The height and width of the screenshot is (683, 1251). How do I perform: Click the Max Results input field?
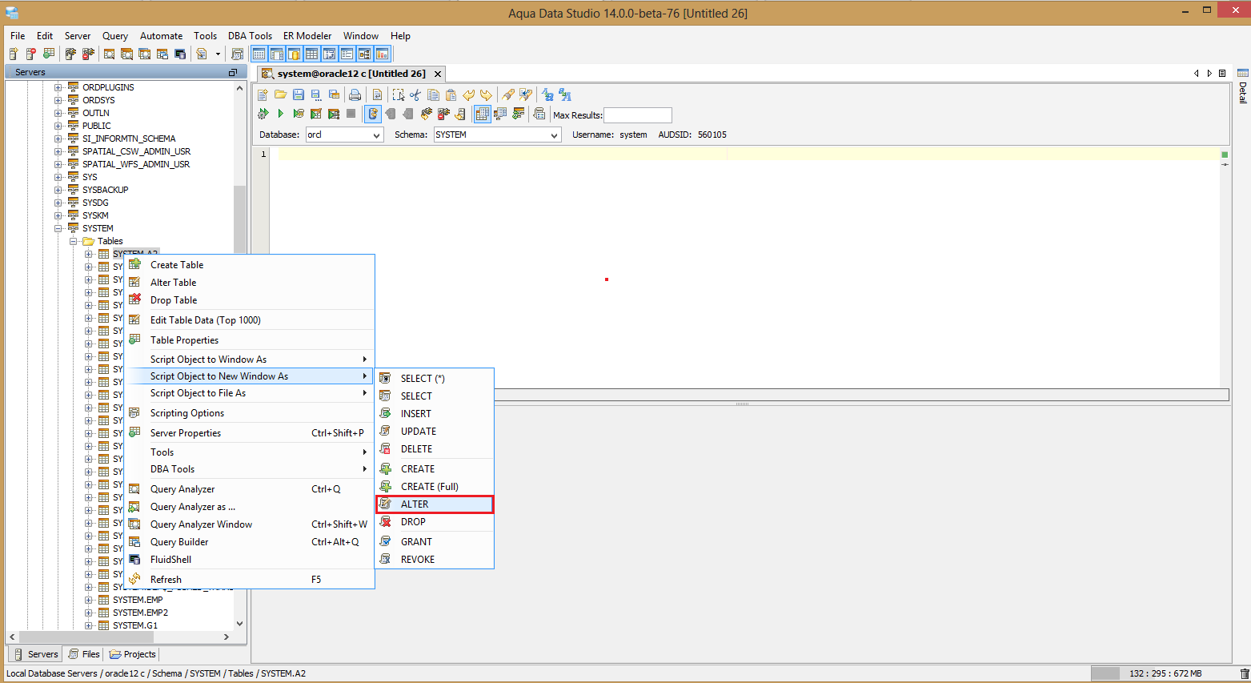pos(638,115)
